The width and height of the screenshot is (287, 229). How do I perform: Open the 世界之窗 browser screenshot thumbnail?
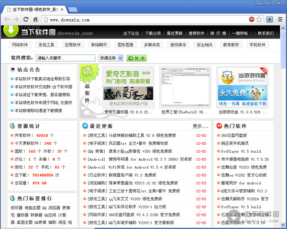coord(185,87)
